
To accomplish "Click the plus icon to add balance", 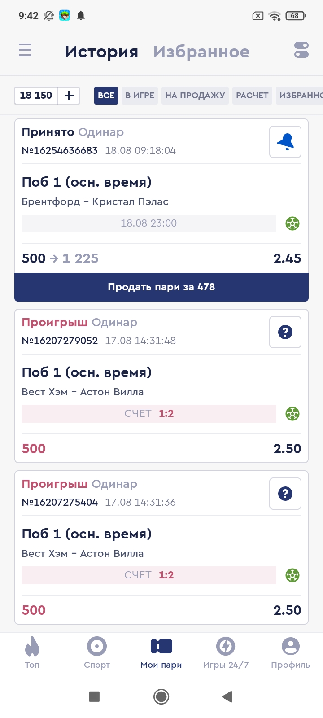I will click(69, 96).
